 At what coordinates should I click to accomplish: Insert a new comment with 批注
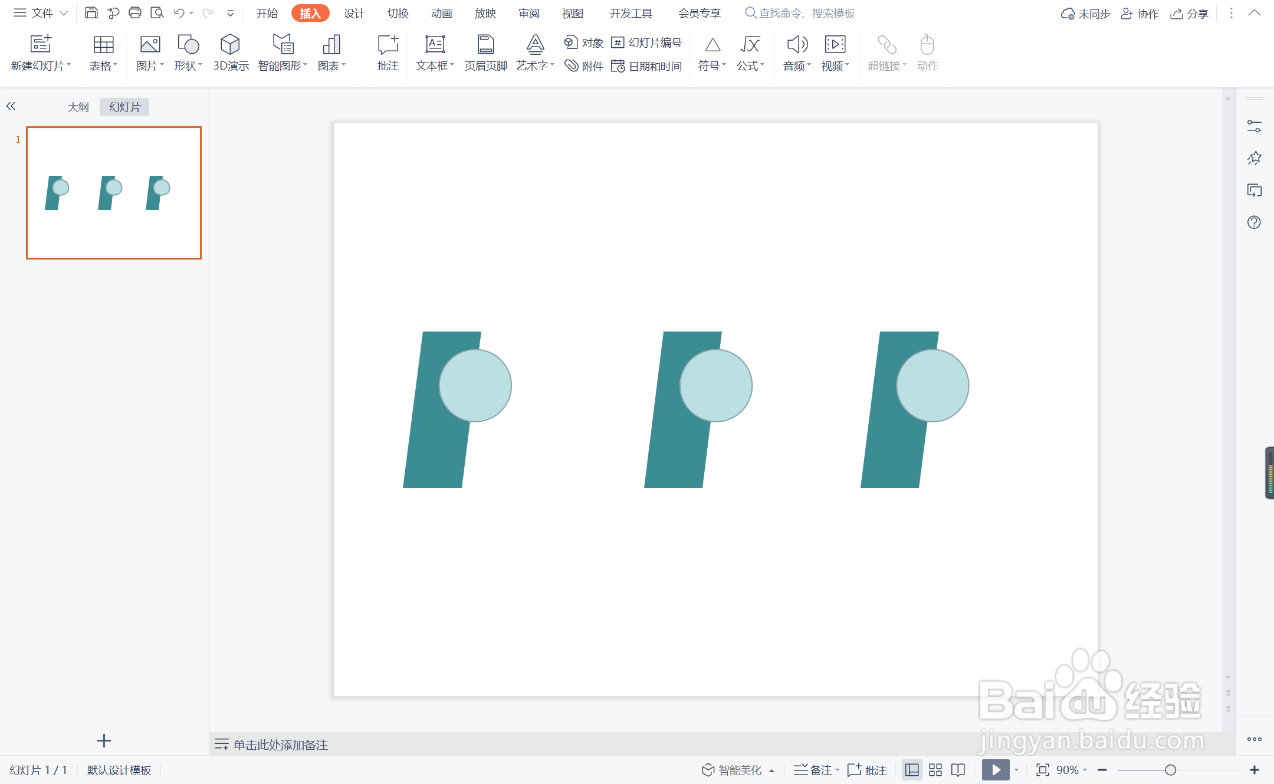tap(388, 53)
